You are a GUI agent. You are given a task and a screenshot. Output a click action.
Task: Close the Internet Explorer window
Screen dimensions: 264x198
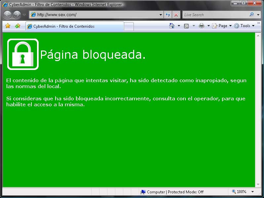pos(254,3)
